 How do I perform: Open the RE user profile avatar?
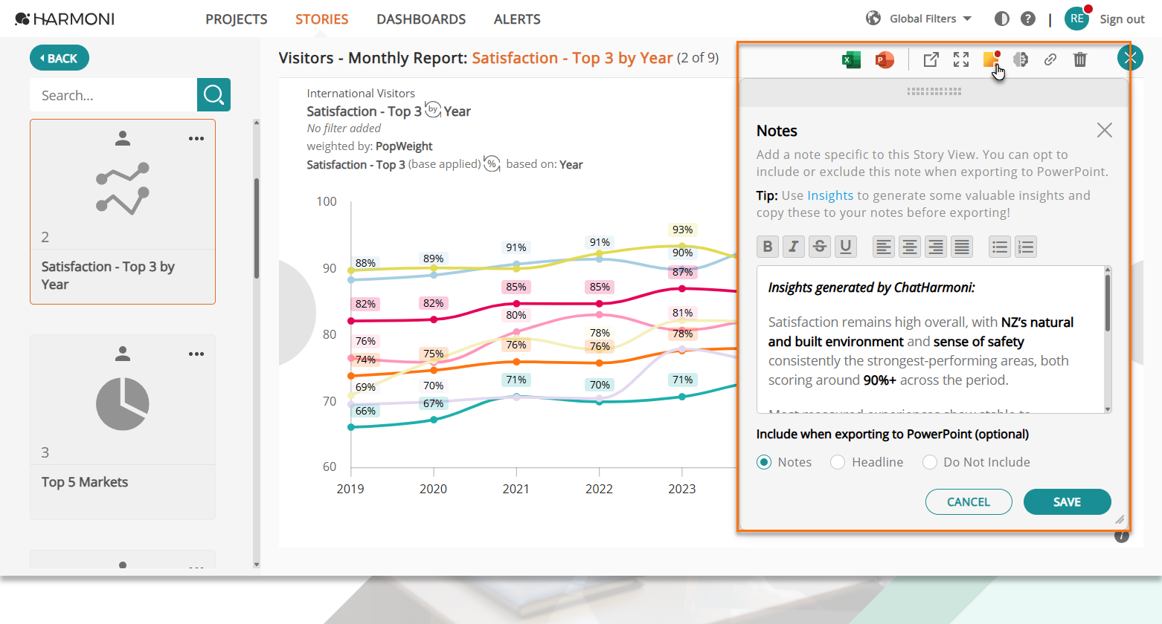[1077, 19]
